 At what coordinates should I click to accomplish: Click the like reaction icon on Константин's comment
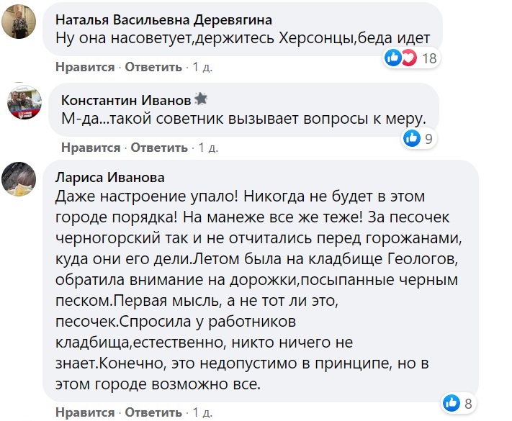pos(412,138)
